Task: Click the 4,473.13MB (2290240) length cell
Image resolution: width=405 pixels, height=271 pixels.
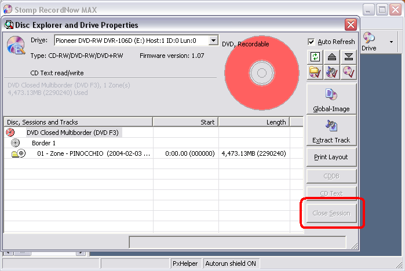Action: 254,153
